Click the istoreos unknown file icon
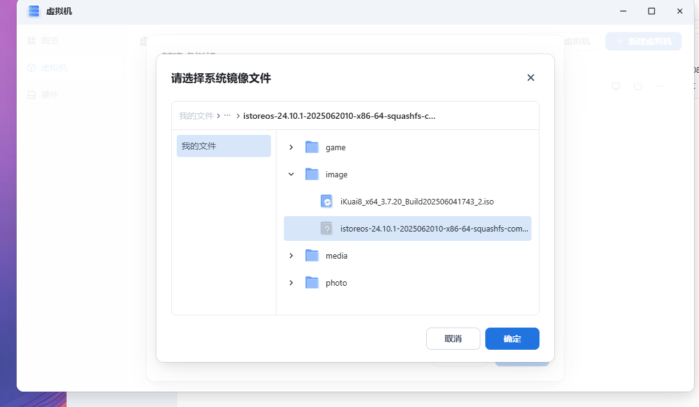This screenshot has height=407, width=699. 327,228
